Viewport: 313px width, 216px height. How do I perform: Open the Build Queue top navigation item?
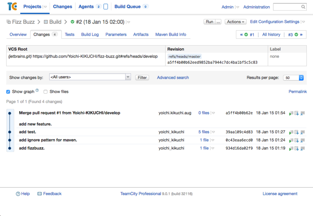tap(128, 7)
